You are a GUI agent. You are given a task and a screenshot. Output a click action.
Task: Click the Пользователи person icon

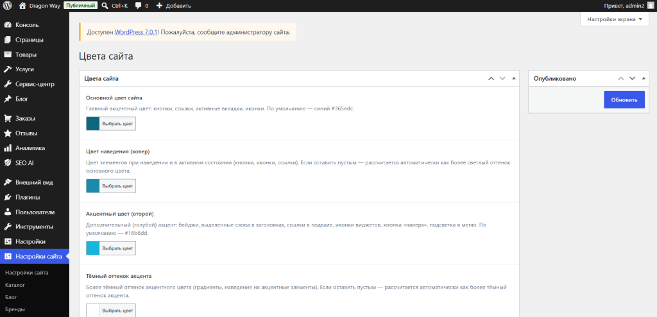coord(8,212)
